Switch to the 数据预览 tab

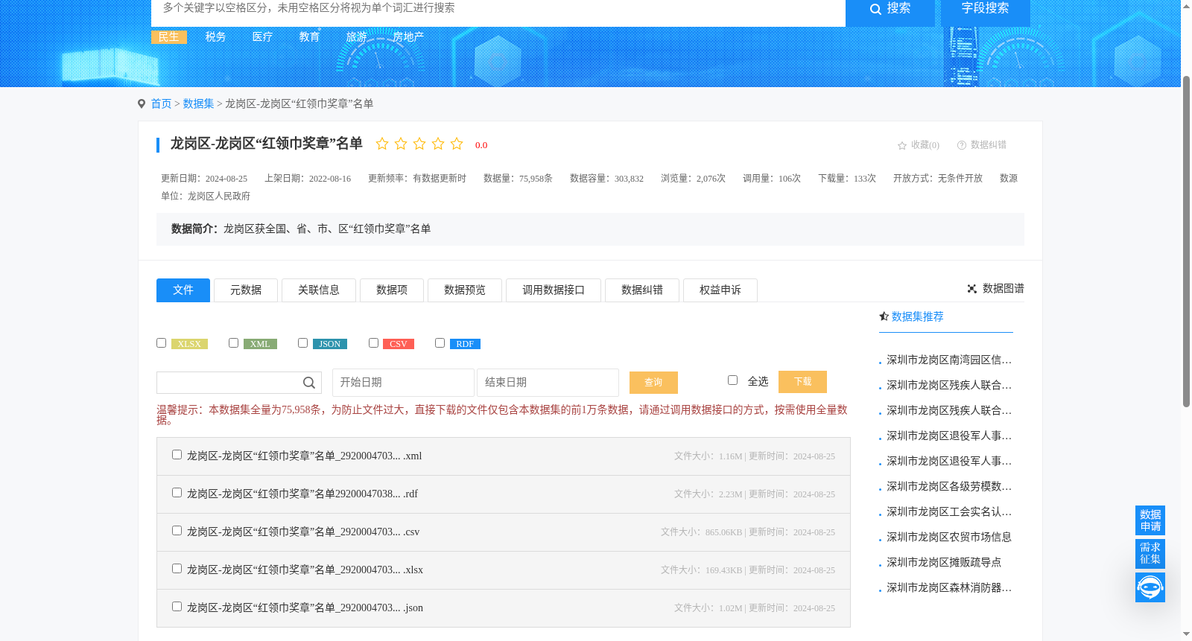click(465, 290)
